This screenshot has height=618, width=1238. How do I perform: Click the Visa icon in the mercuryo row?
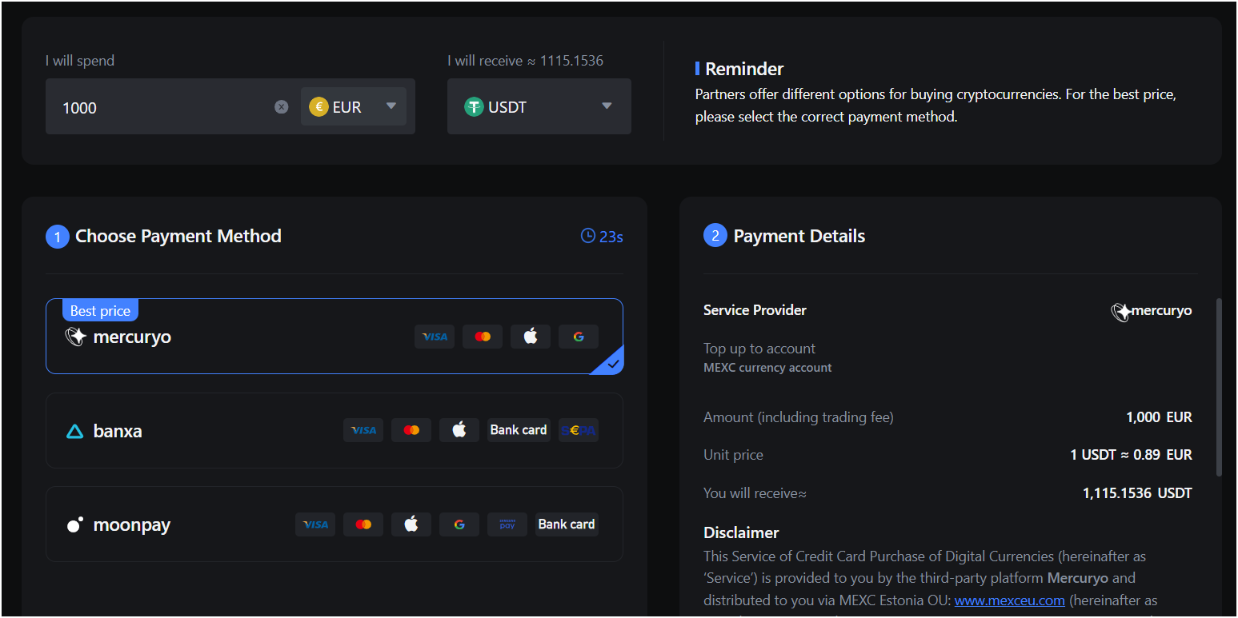coord(435,337)
